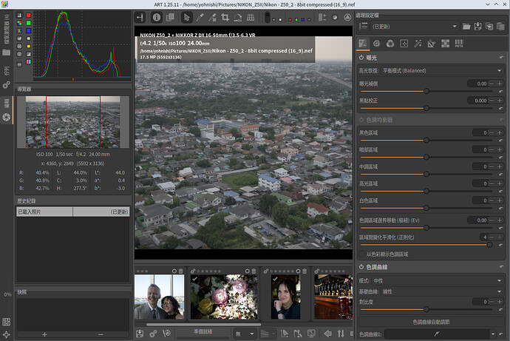Image resolution: width=510 pixels, height=341 pixels.
Task: Paste the processing profile from clipboard
Action: coord(501,27)
